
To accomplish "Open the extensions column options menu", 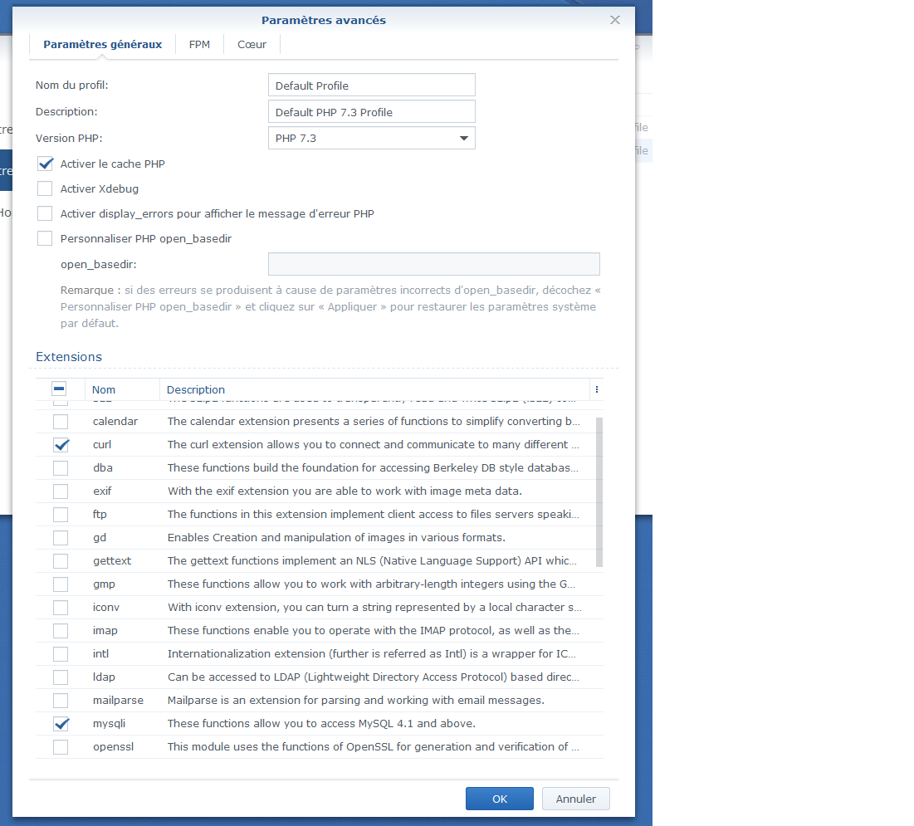I will coord(596,389).
